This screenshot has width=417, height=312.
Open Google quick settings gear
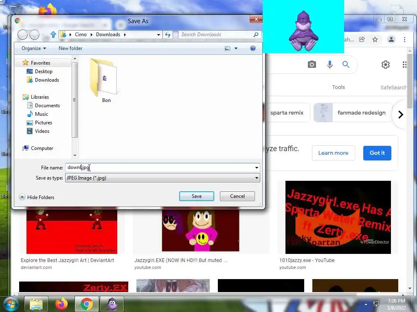pos(385,65)
